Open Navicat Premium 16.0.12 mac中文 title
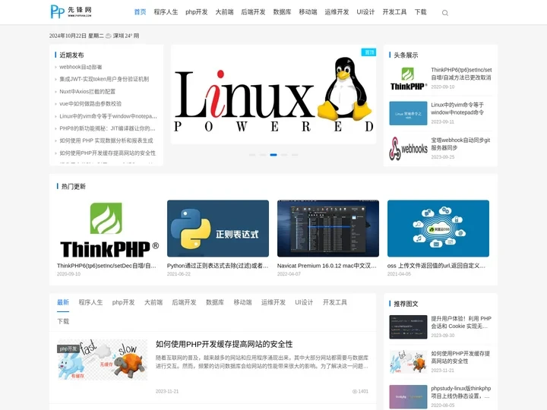The image size is (547, 410). (327, 266)
